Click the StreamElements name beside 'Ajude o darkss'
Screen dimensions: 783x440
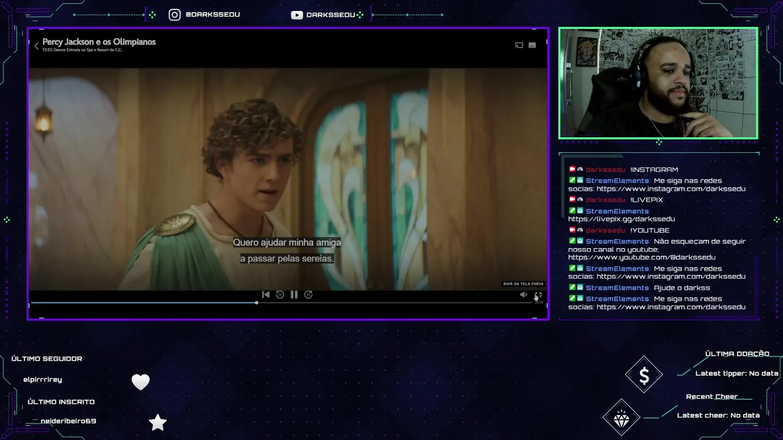click(617, 288)
